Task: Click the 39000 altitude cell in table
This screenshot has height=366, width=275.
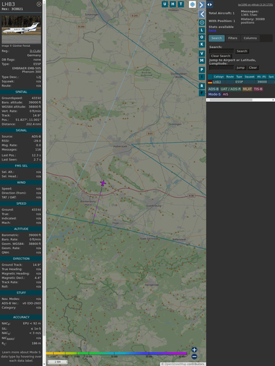Action: [262, 82]
